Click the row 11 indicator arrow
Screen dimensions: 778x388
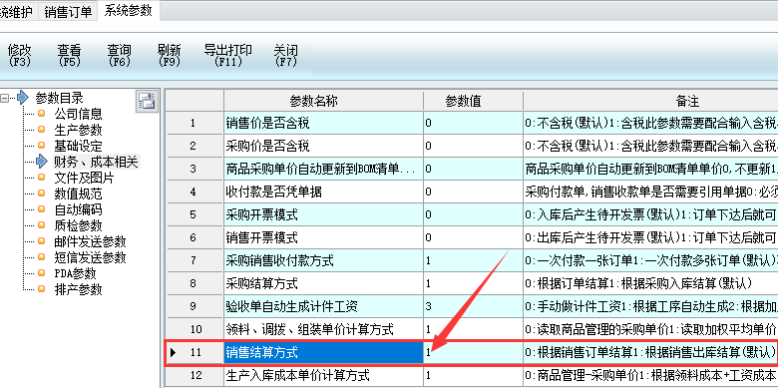[174, 353]
